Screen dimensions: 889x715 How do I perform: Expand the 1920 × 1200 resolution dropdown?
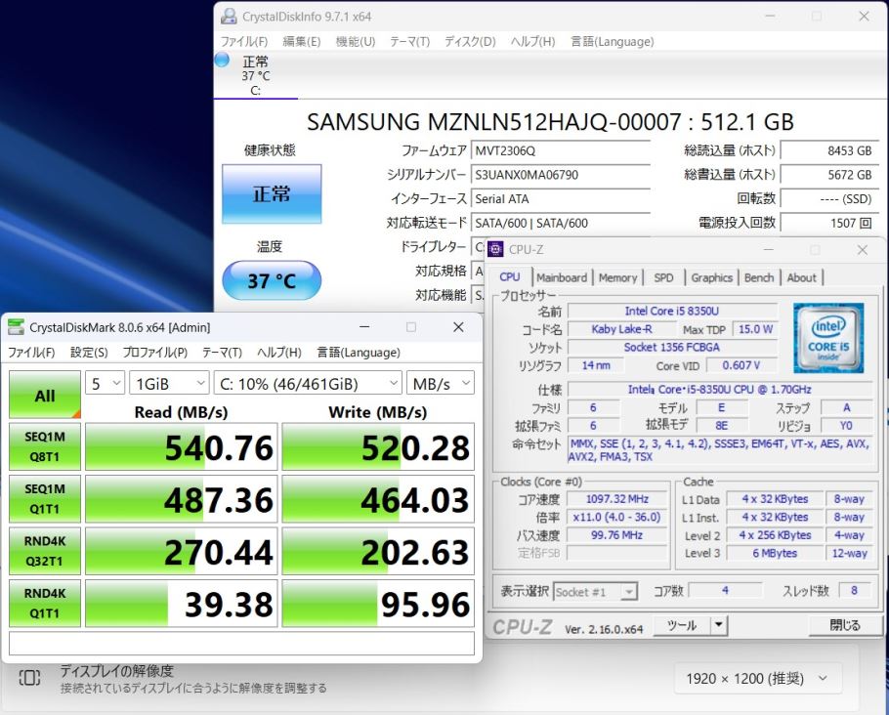(x=757, y=678)
